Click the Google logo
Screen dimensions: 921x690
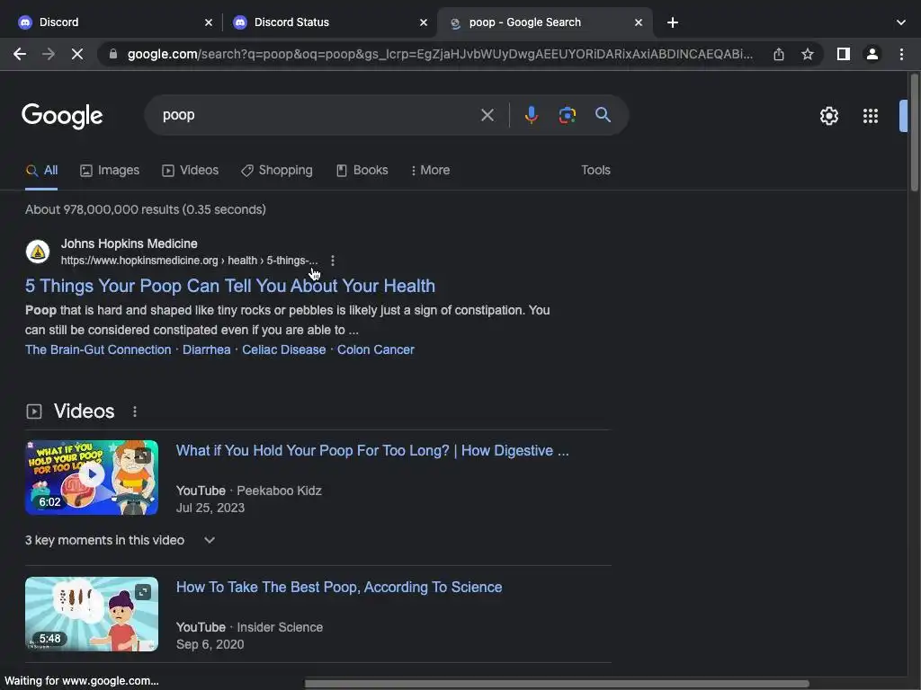(62, 116)
